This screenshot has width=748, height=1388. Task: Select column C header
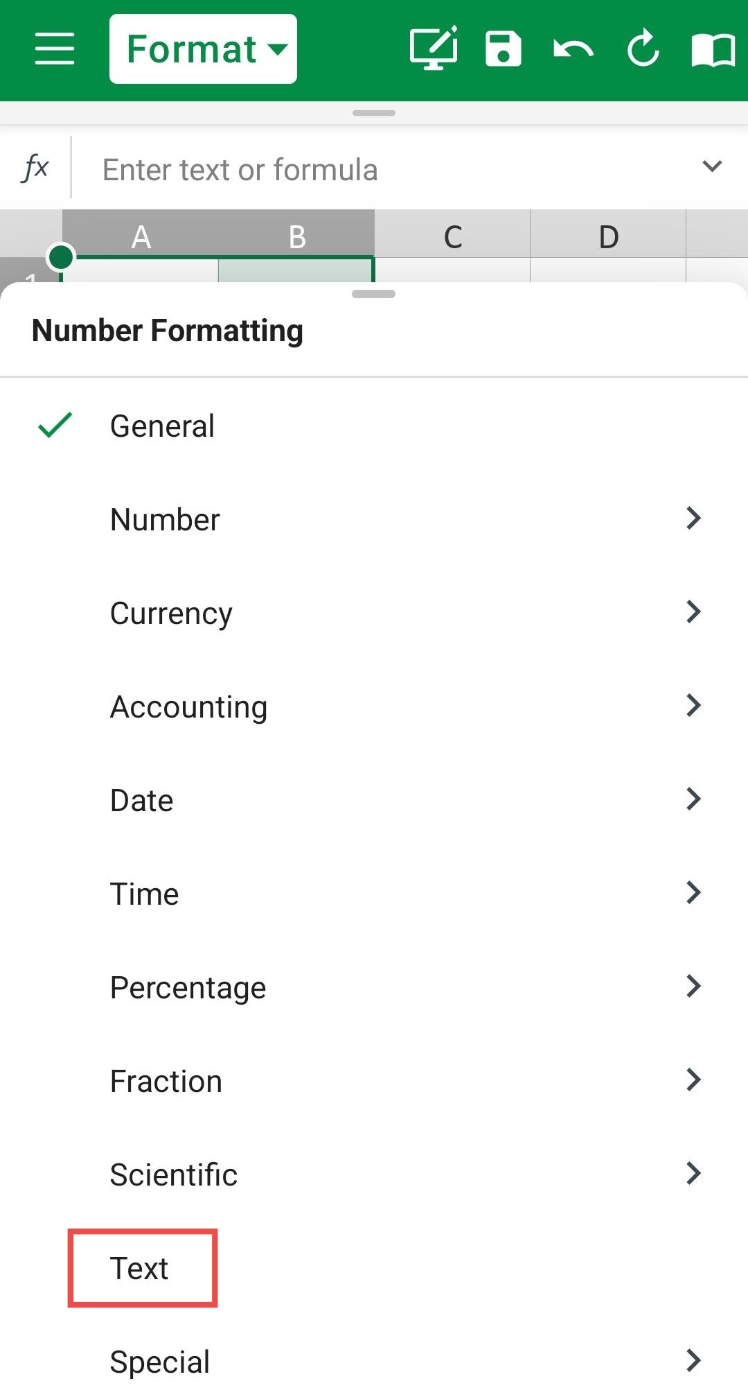(x=452, y=234)
